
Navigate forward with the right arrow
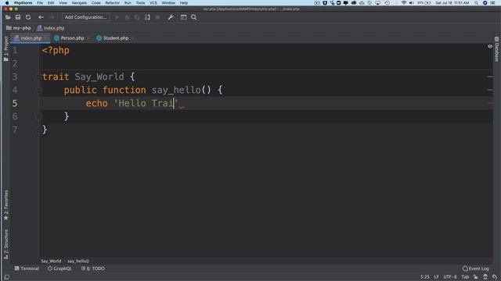[51, 17]
